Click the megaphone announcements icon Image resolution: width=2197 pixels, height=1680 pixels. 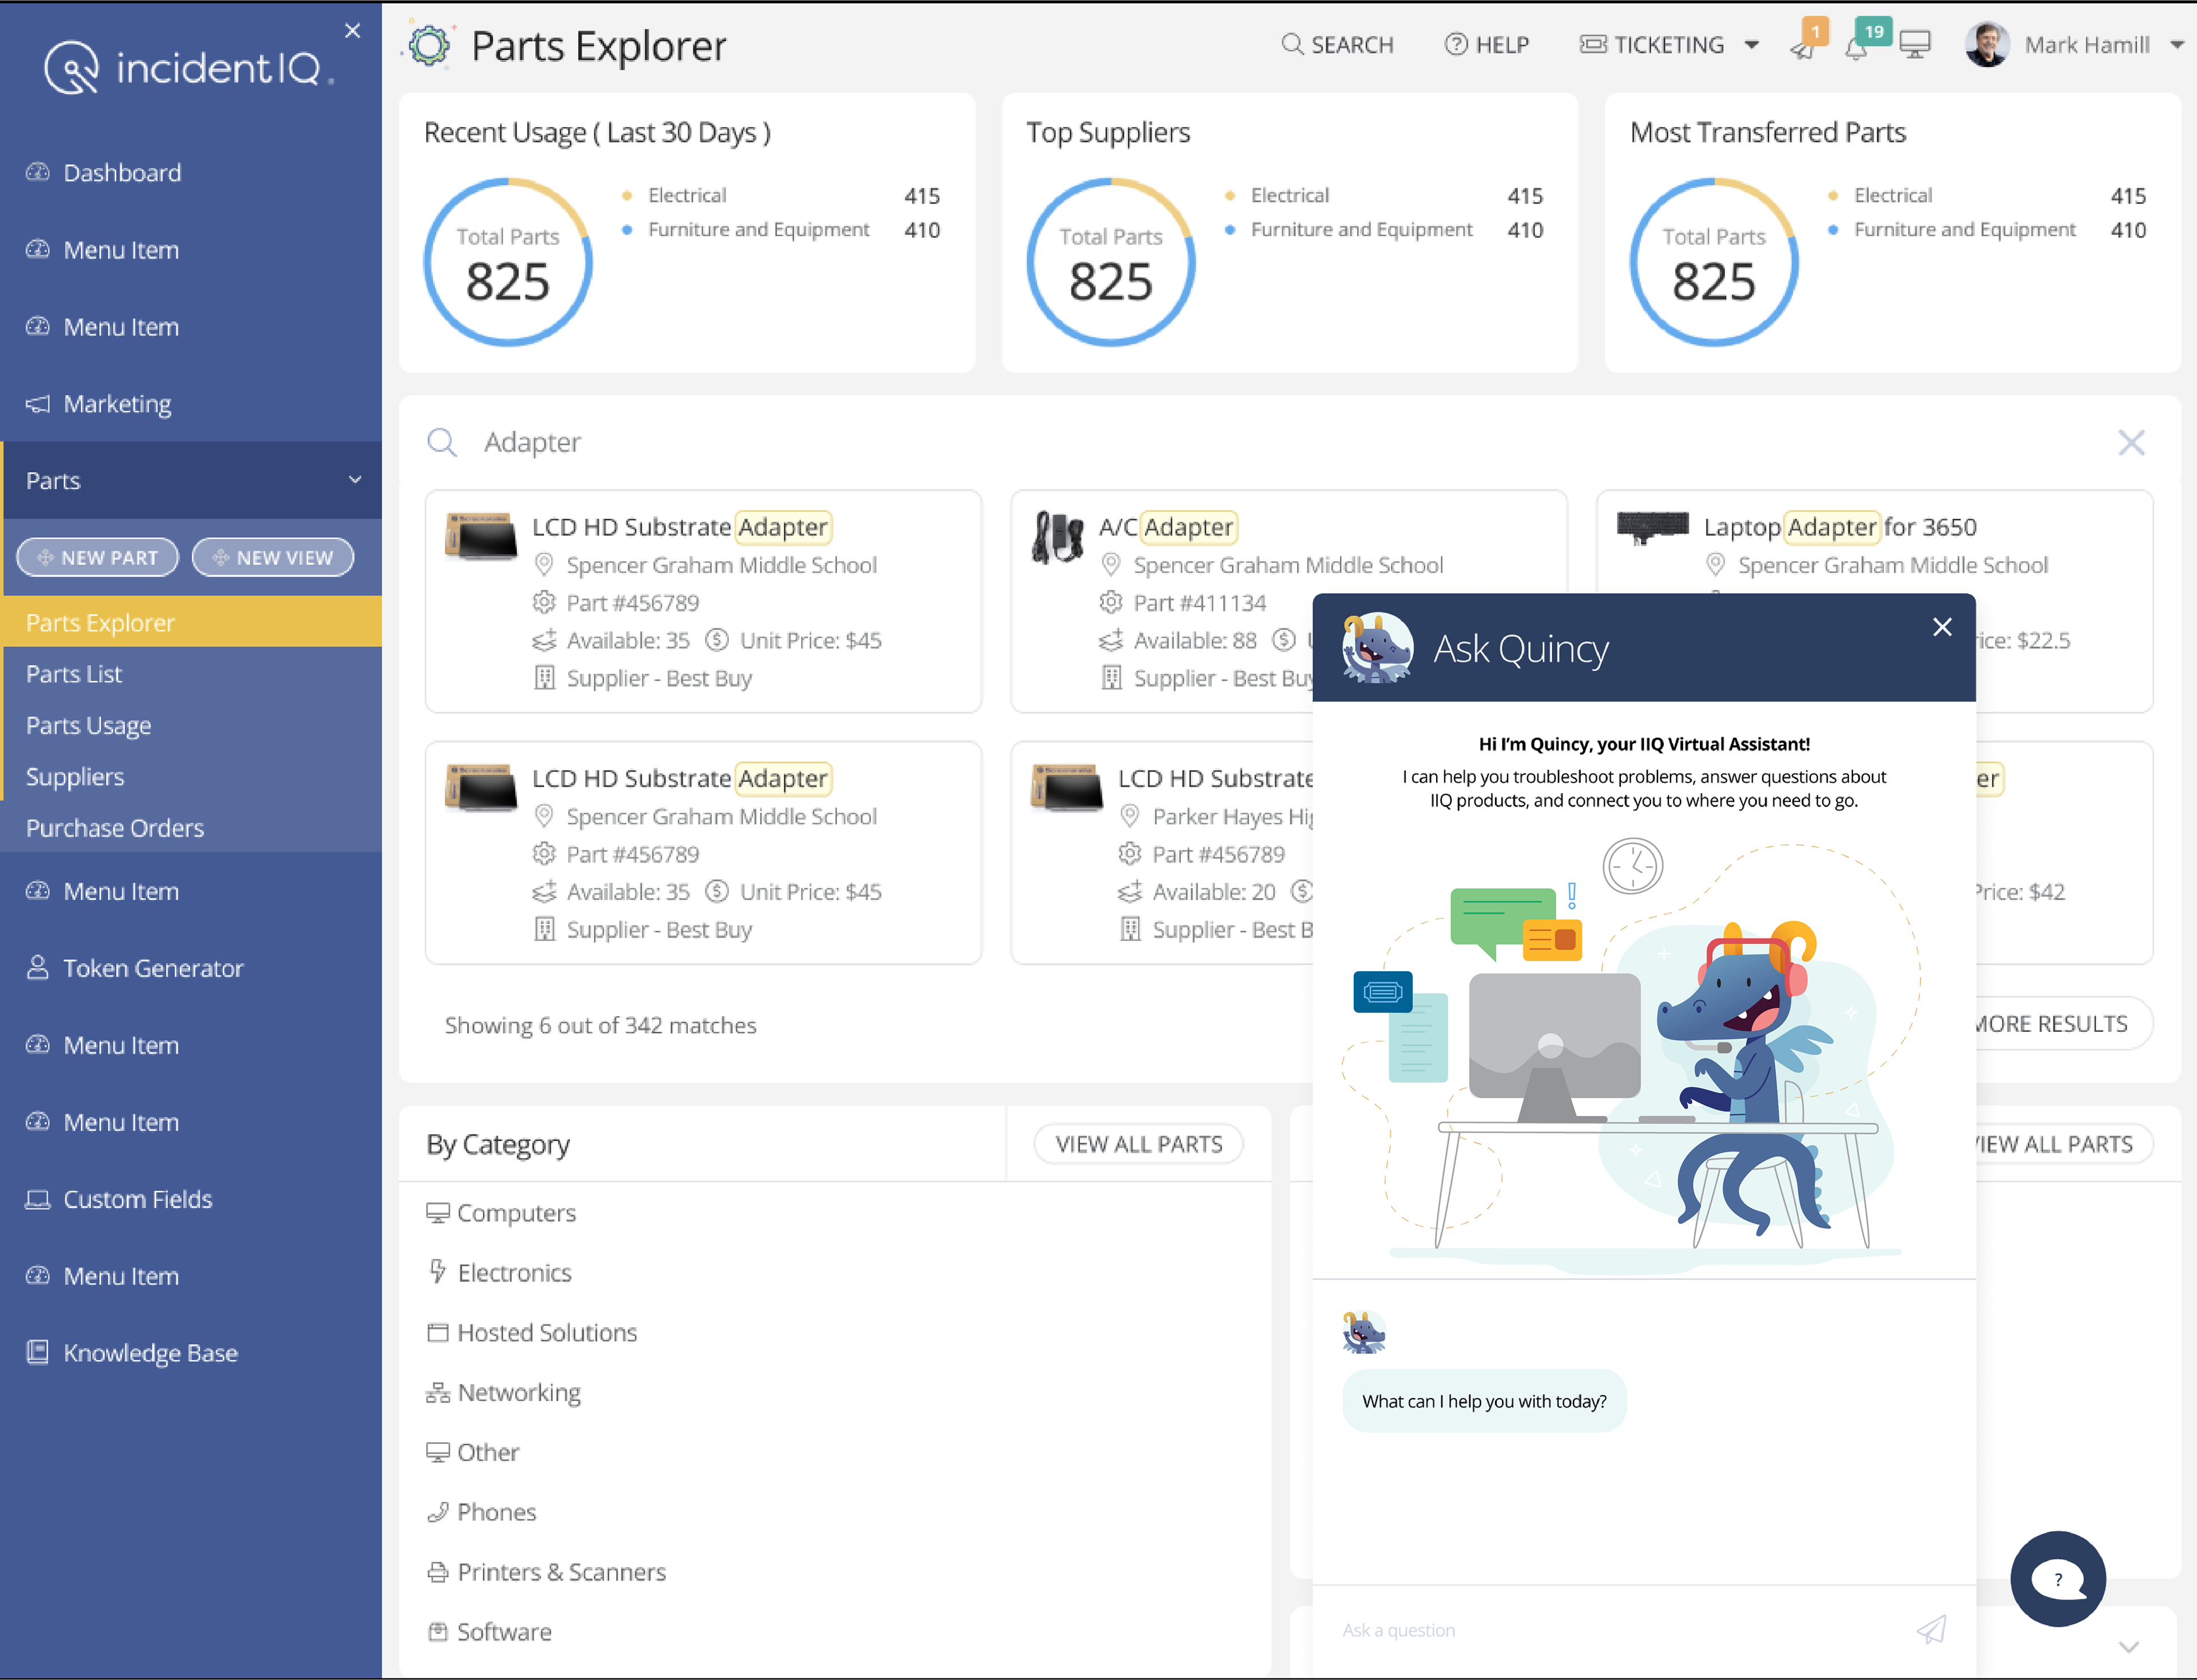[x=1802, y=48]
